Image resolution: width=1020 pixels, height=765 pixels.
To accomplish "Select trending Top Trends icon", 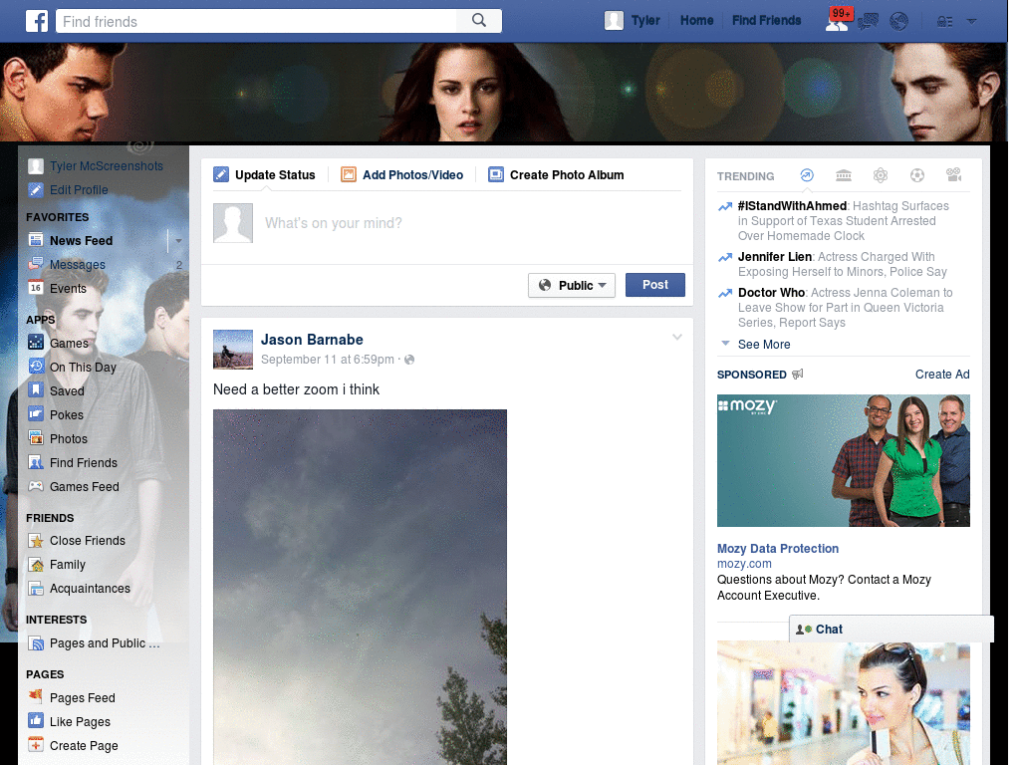I will point(807,175).
